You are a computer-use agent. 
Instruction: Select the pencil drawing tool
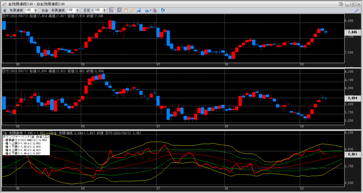tap(132, 10)
